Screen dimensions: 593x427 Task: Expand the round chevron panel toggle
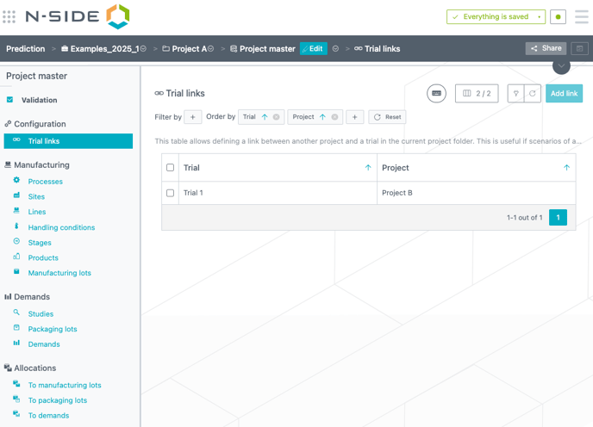coord(561,65)
